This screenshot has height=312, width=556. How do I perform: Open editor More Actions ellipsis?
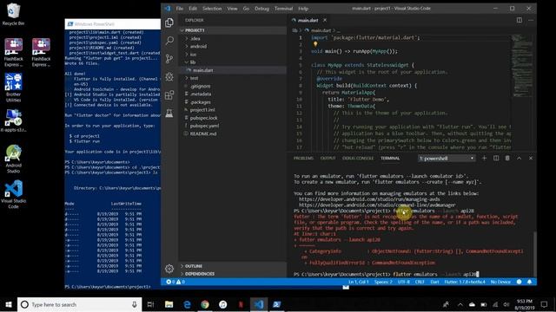(x=531, y=20)
